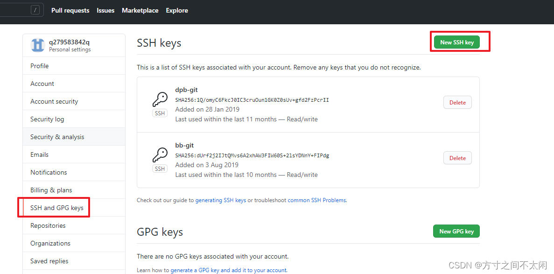Open Repositories settings
Screen dimensions: 554x274
coord(74,225)
